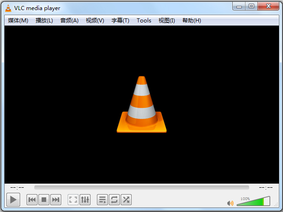Open the Tools menu

click(144, 21)
